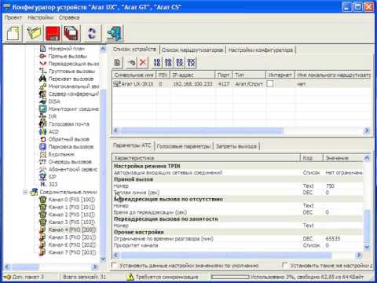377x283 pixels.
Task: Open the Настройки menu
Action: [41, 17]
